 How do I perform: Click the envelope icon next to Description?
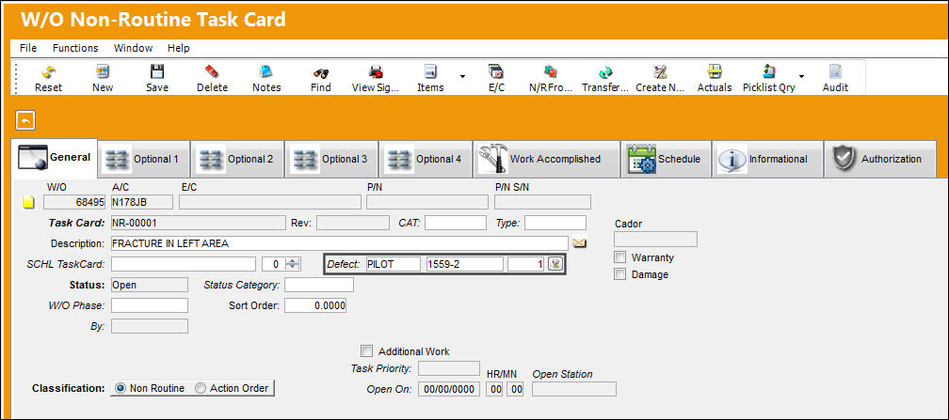[x=580, y=243]
